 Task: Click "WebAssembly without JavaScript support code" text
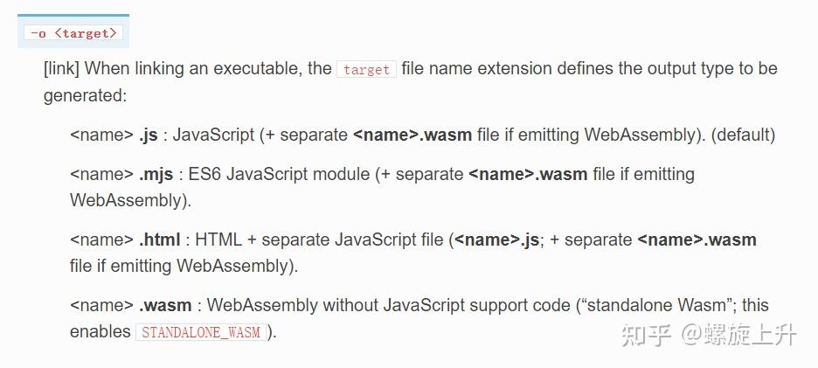pos(389,305)
